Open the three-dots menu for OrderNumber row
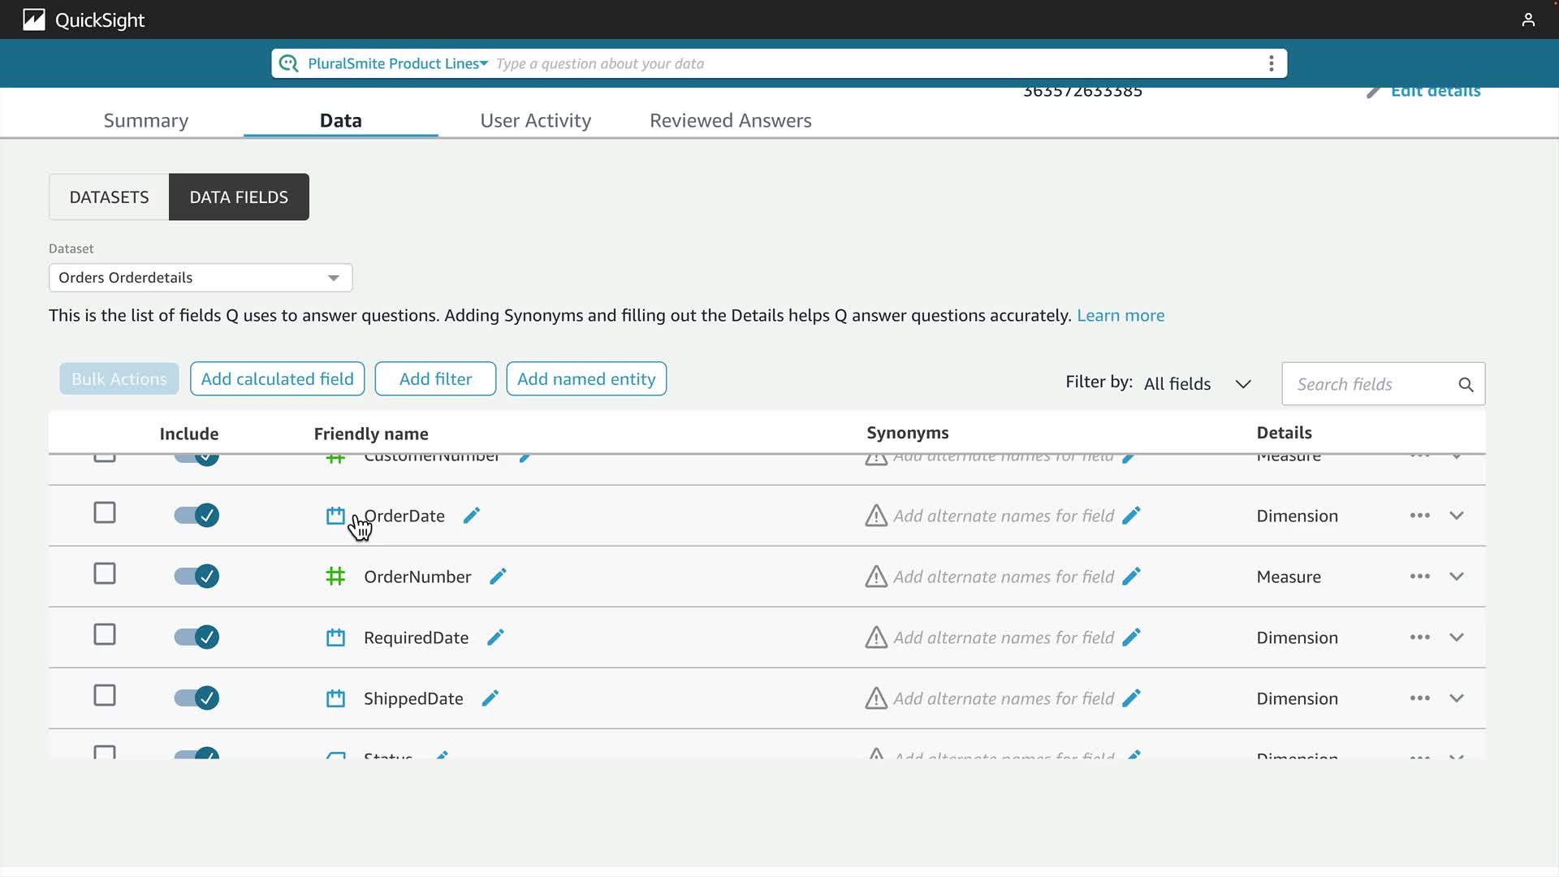Viewport: 1559px width, 877px height. pos(1419,577)
